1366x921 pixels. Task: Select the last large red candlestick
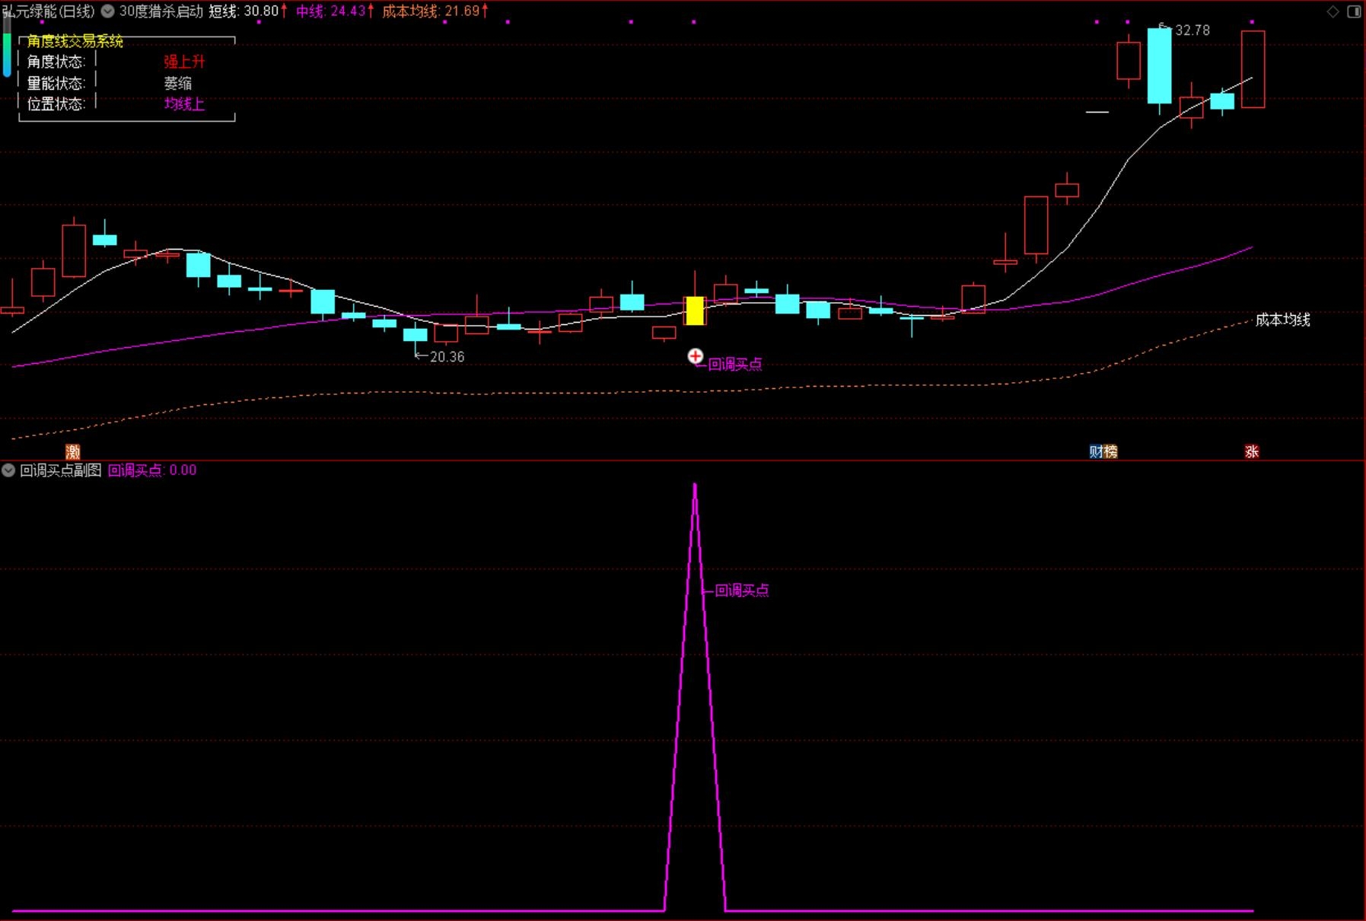tap(1253, 69)
